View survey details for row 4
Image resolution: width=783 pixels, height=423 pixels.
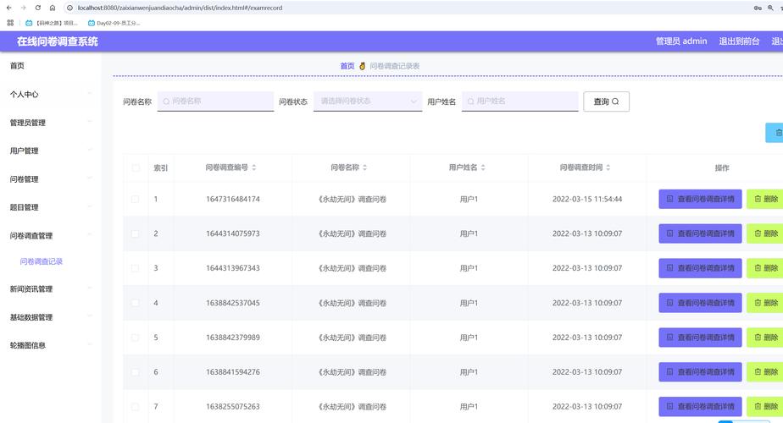(x=700, y=303)
